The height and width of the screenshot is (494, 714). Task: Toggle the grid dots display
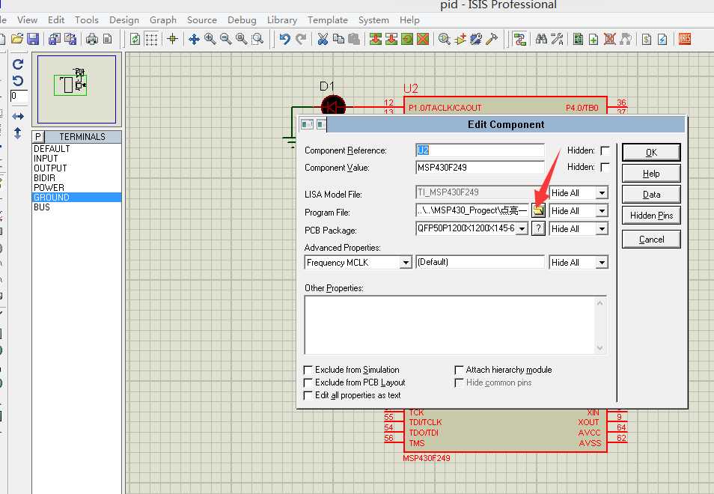(x=151, y=39)
